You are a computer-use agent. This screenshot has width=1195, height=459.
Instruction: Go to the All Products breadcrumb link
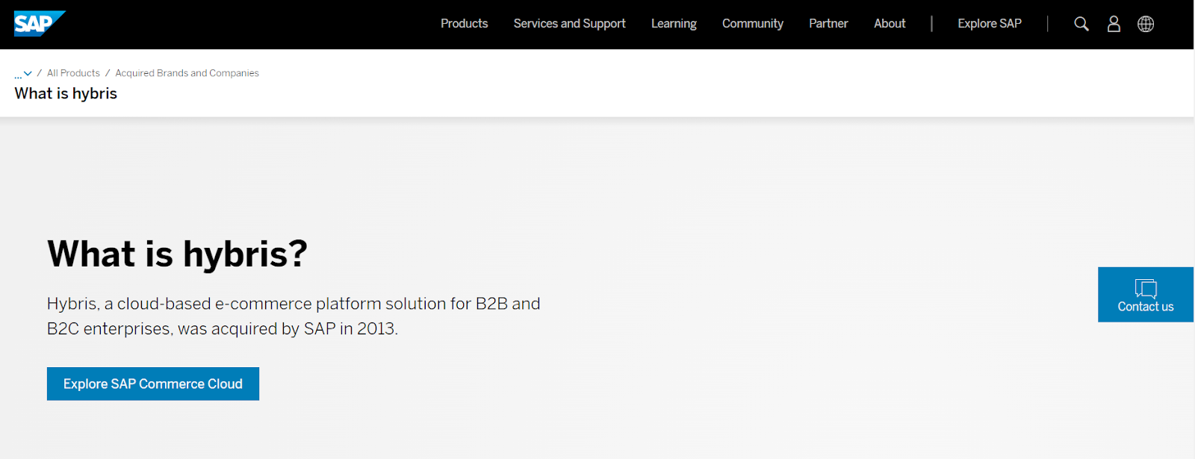pos(73,73)
